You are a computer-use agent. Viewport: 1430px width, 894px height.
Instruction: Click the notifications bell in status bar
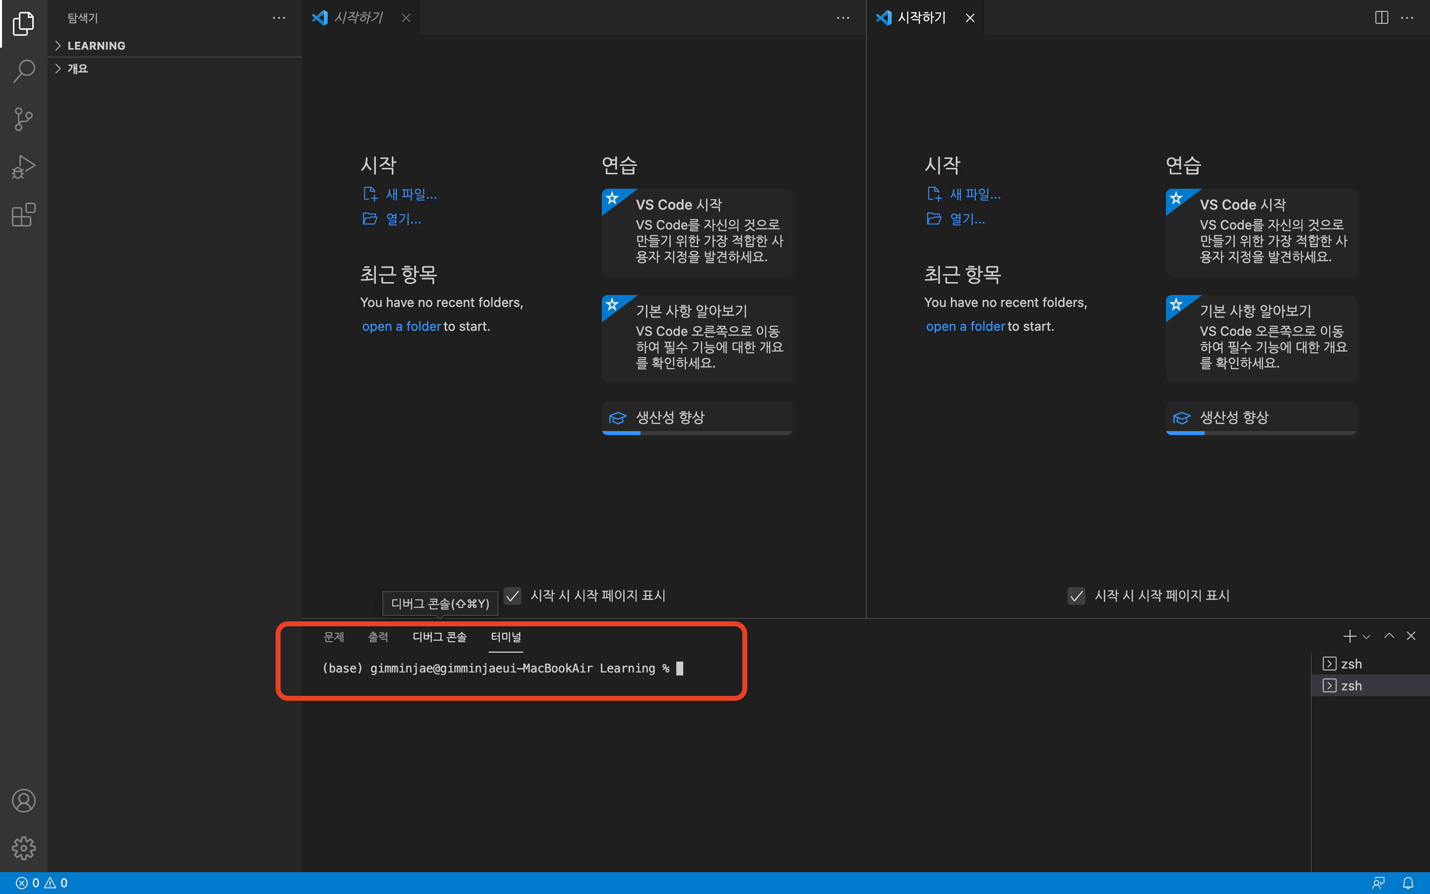point(1408,883)
